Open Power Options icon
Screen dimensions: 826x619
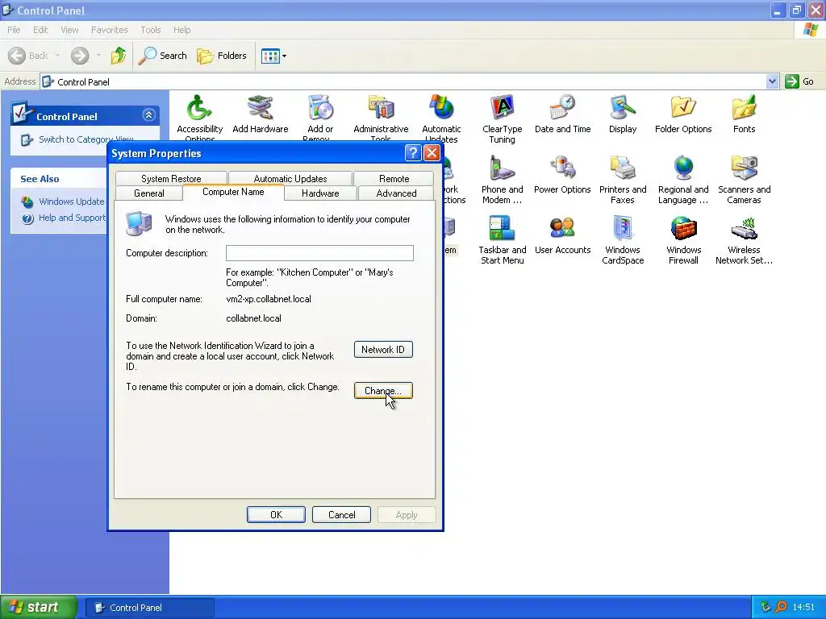coord(562,174)
